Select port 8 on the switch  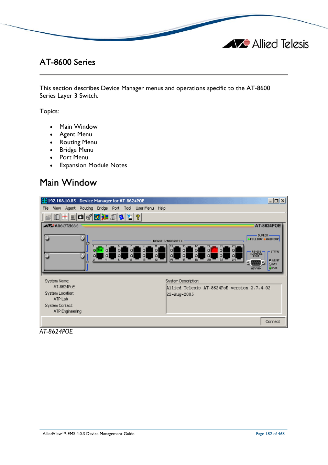pos(137,256)
